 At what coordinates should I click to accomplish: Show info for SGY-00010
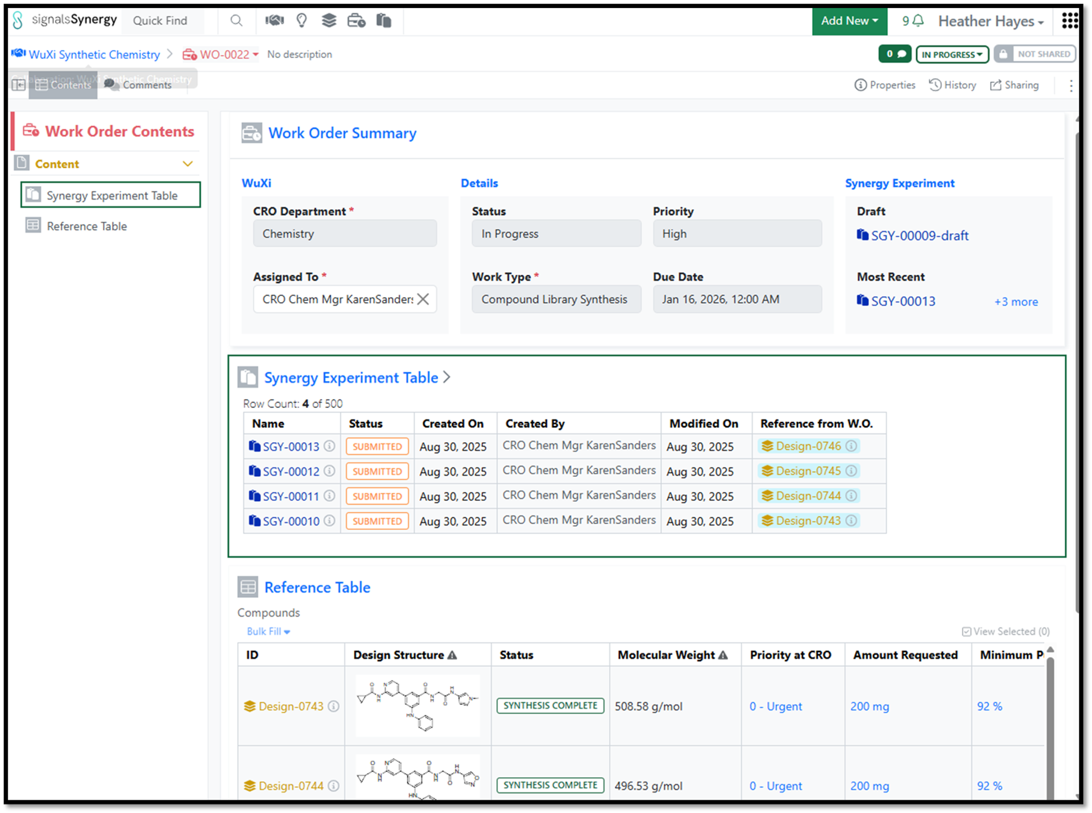[x=329, y=521]
